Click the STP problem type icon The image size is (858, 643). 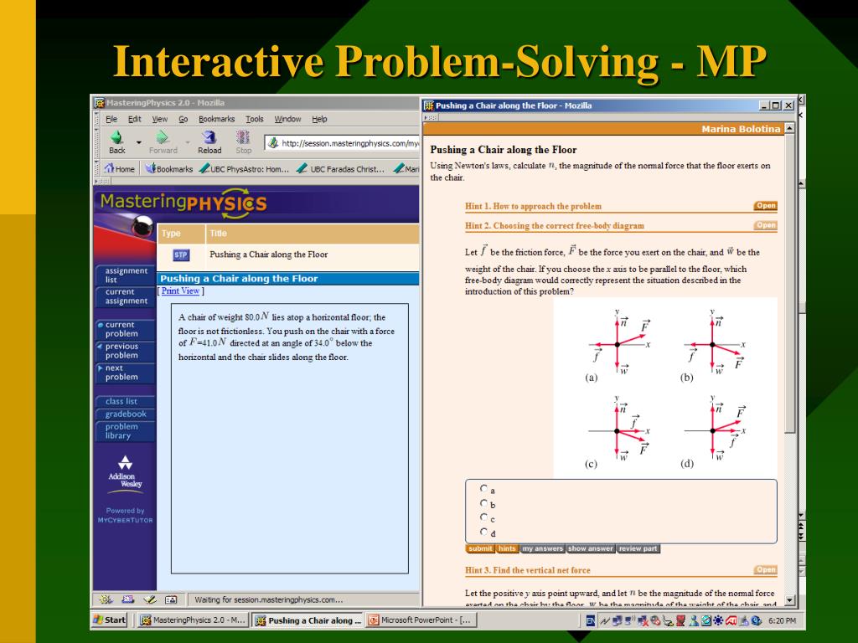point(181,255)
